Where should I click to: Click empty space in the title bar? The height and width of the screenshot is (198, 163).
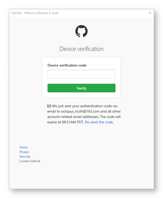tap(102, 13)
